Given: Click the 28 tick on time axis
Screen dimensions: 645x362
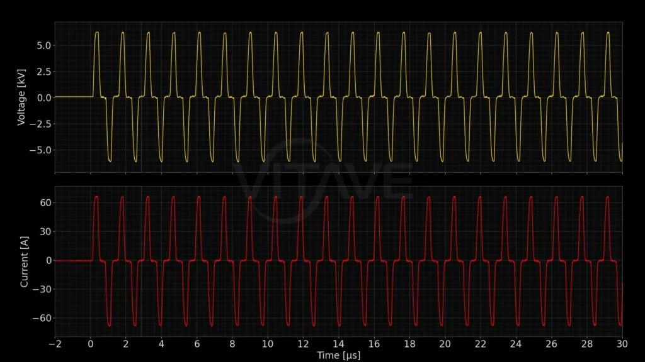Looking at the screenshot, I should tap(587, 344).
